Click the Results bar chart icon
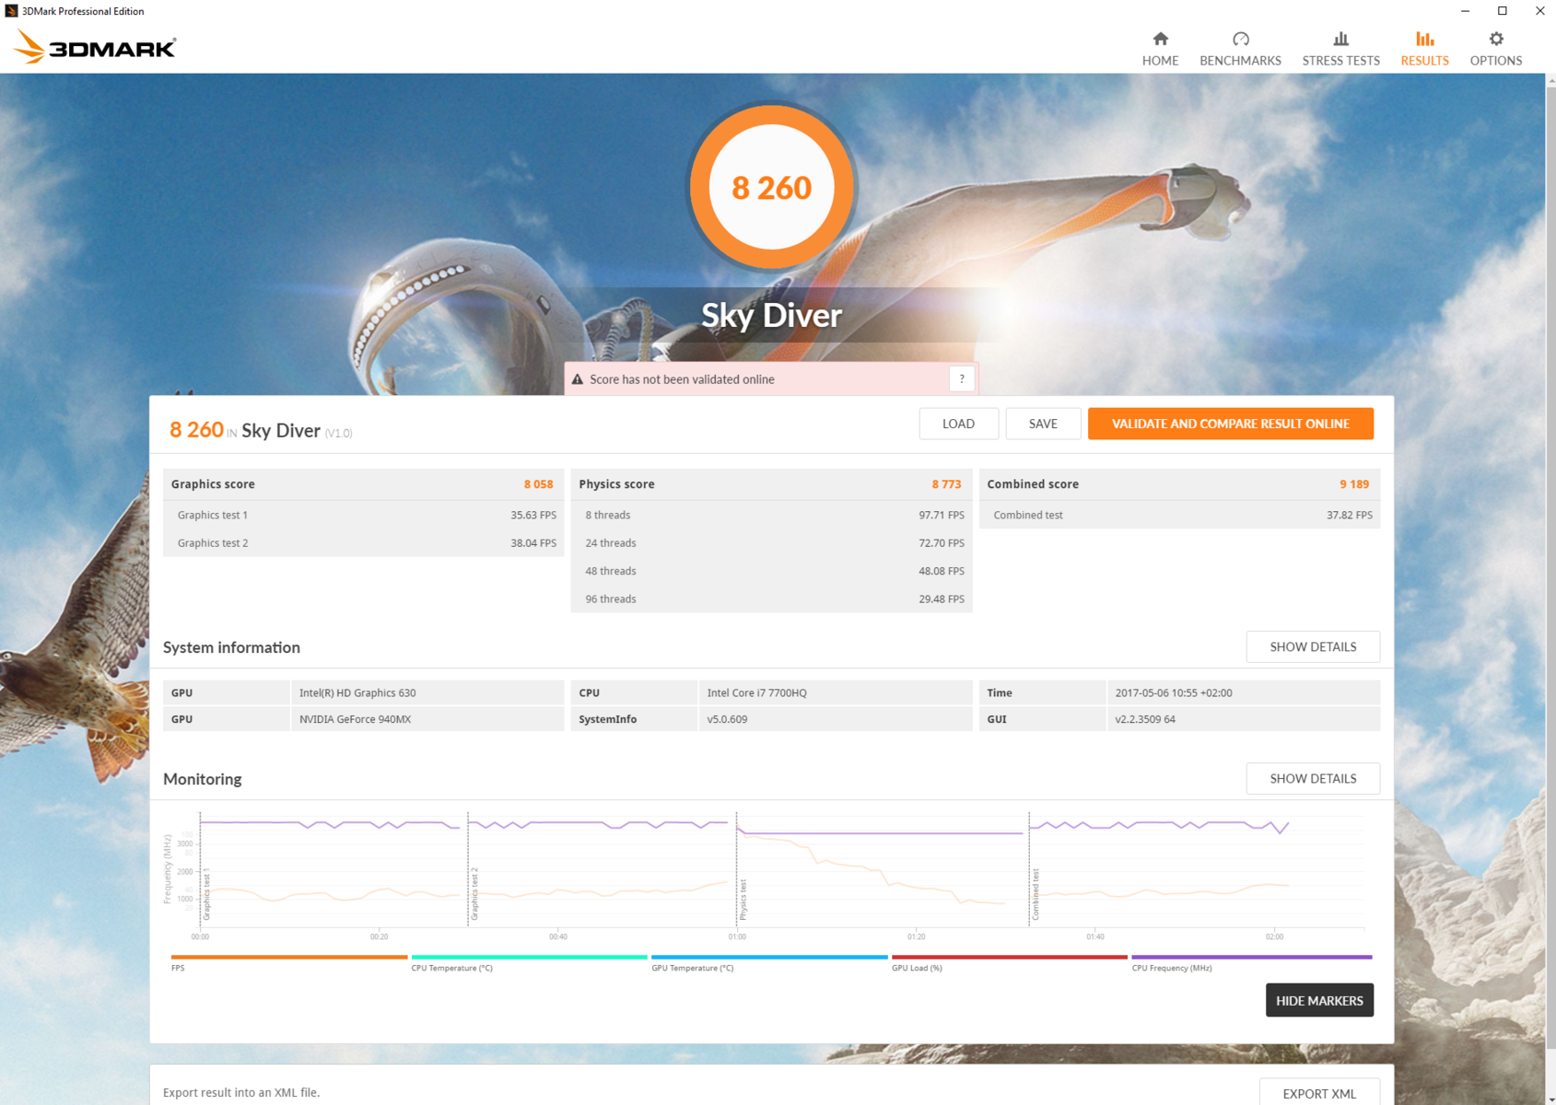The image size is (1556, 1105). pyautogui.click(x=1424, y=39)
